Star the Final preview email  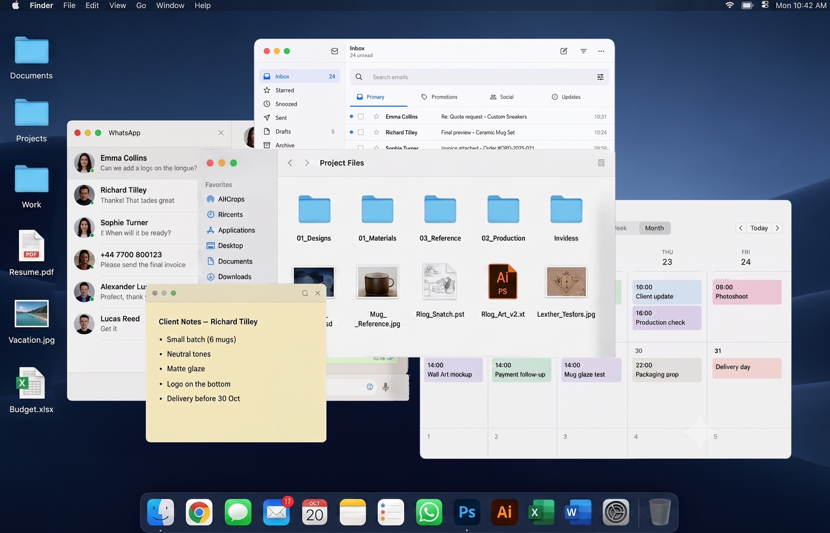coord(376,133)
